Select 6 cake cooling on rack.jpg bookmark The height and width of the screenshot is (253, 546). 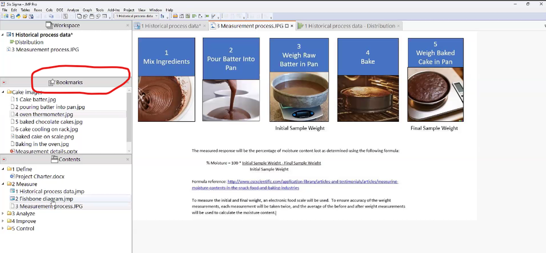(x=47, y=129)
